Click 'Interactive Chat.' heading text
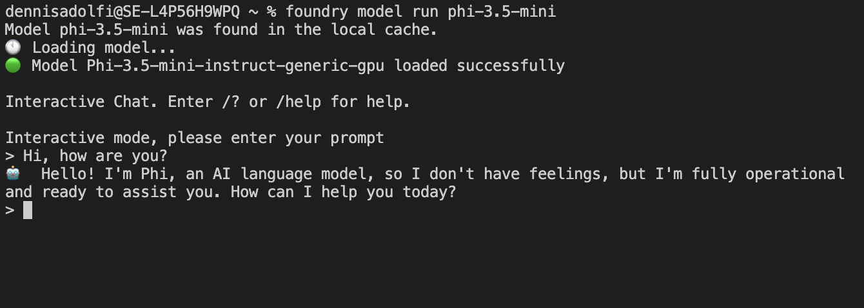 coord(81,102)
